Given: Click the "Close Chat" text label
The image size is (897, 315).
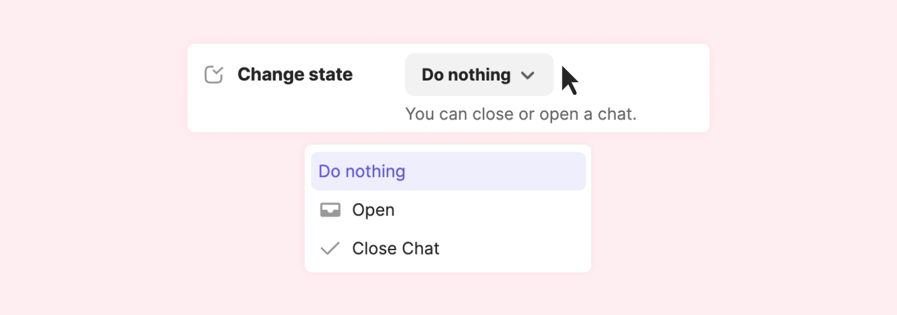Looking at the screenshot, I should point(396,248).
